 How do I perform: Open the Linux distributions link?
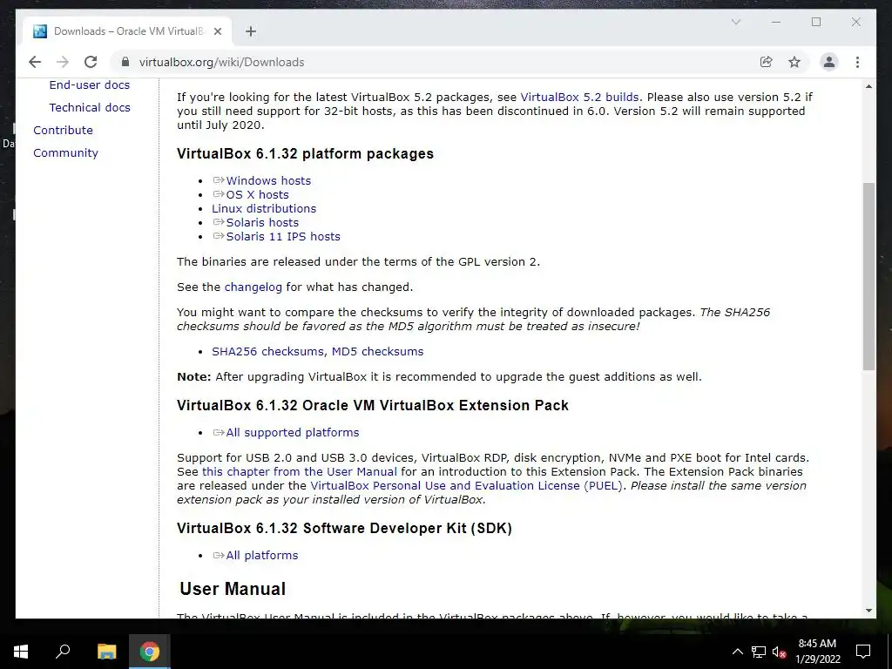264,209
